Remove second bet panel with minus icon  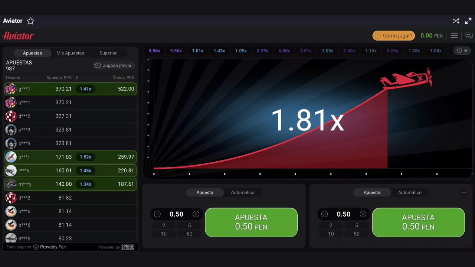click(464, 192)
